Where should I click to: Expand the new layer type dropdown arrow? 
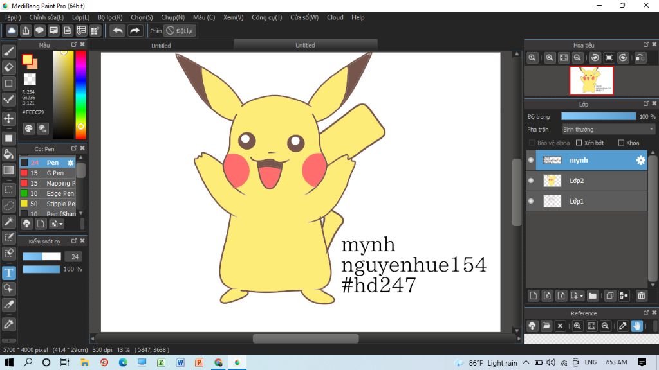[581, 296]
